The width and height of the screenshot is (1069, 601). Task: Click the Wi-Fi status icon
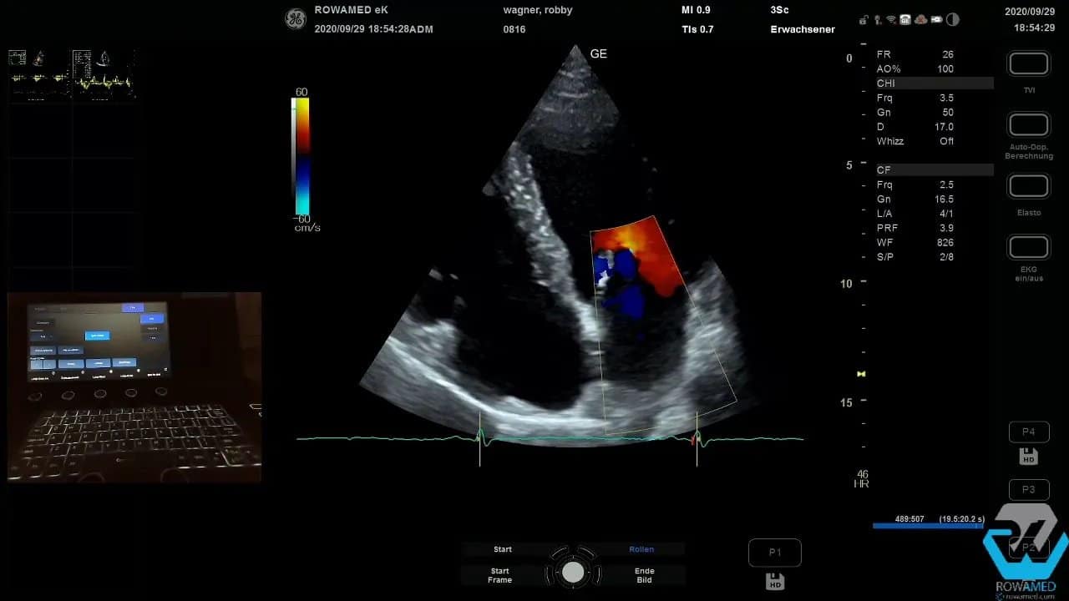891,19
